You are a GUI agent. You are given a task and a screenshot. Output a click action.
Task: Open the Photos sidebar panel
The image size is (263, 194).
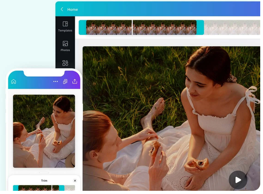(65, 46)
